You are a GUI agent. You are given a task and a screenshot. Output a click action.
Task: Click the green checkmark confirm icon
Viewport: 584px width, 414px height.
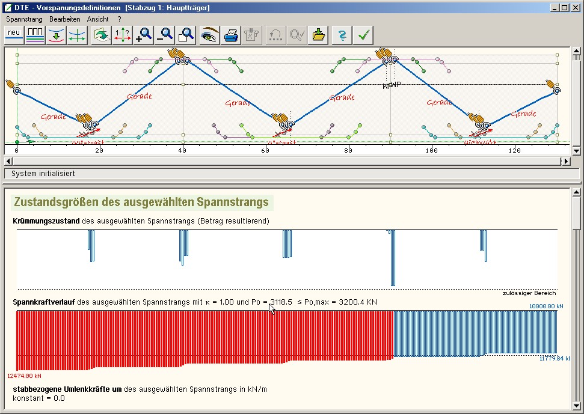pyautogui.click(x=363, y=35)
